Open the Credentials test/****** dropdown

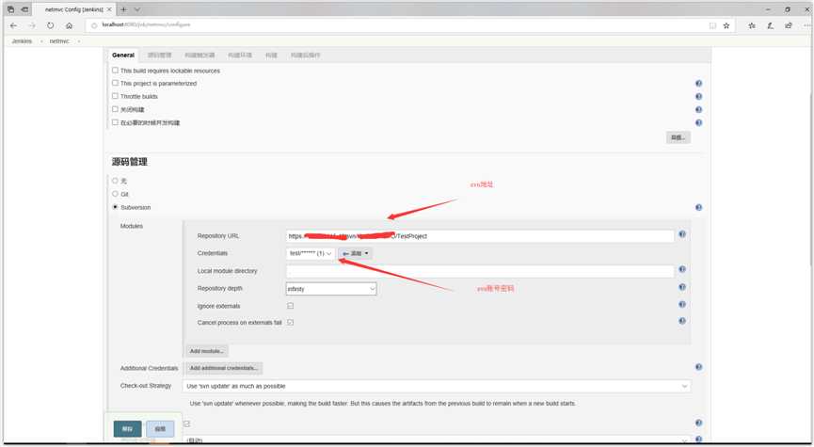click(x=311, y=253)
